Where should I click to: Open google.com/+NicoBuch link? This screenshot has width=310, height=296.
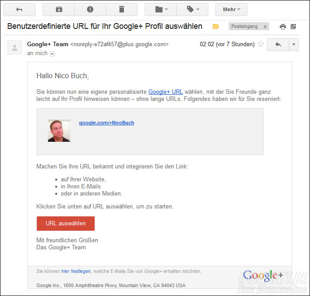pos(107,123)
